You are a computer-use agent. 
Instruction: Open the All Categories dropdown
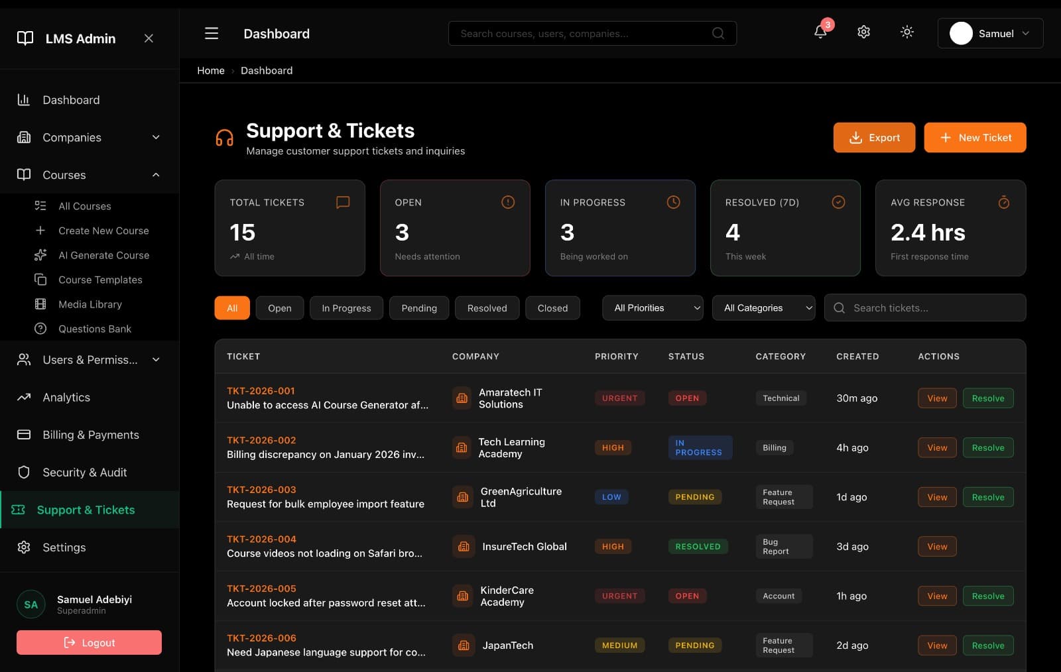click(763, 308)
